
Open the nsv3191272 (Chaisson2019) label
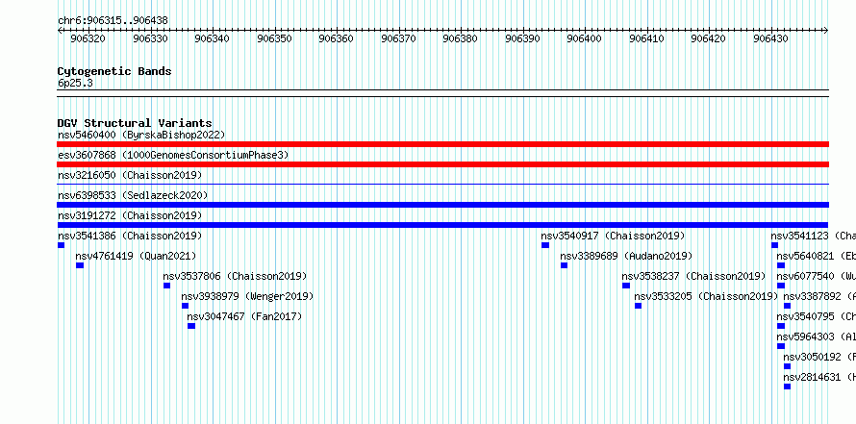pyautogui.click(x=130, y=215)
